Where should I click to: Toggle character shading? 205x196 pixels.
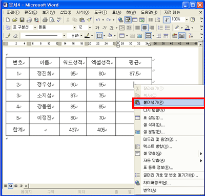tap(129, 28)
